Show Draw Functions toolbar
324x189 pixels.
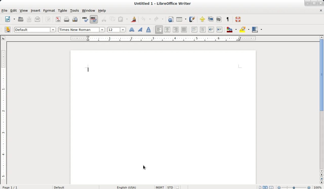click(192, 19)
